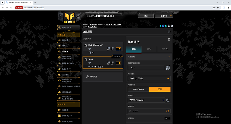Bookmark this page with star icon
Image resolution: width=231 pixels, height=124 pixels.
click(x=218, y=7)
